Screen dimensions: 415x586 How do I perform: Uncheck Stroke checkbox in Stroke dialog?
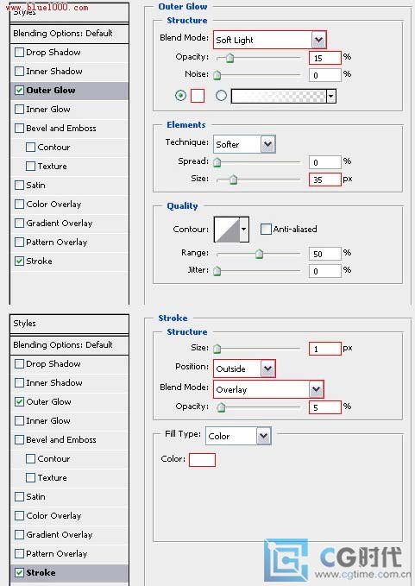(19, 572)
